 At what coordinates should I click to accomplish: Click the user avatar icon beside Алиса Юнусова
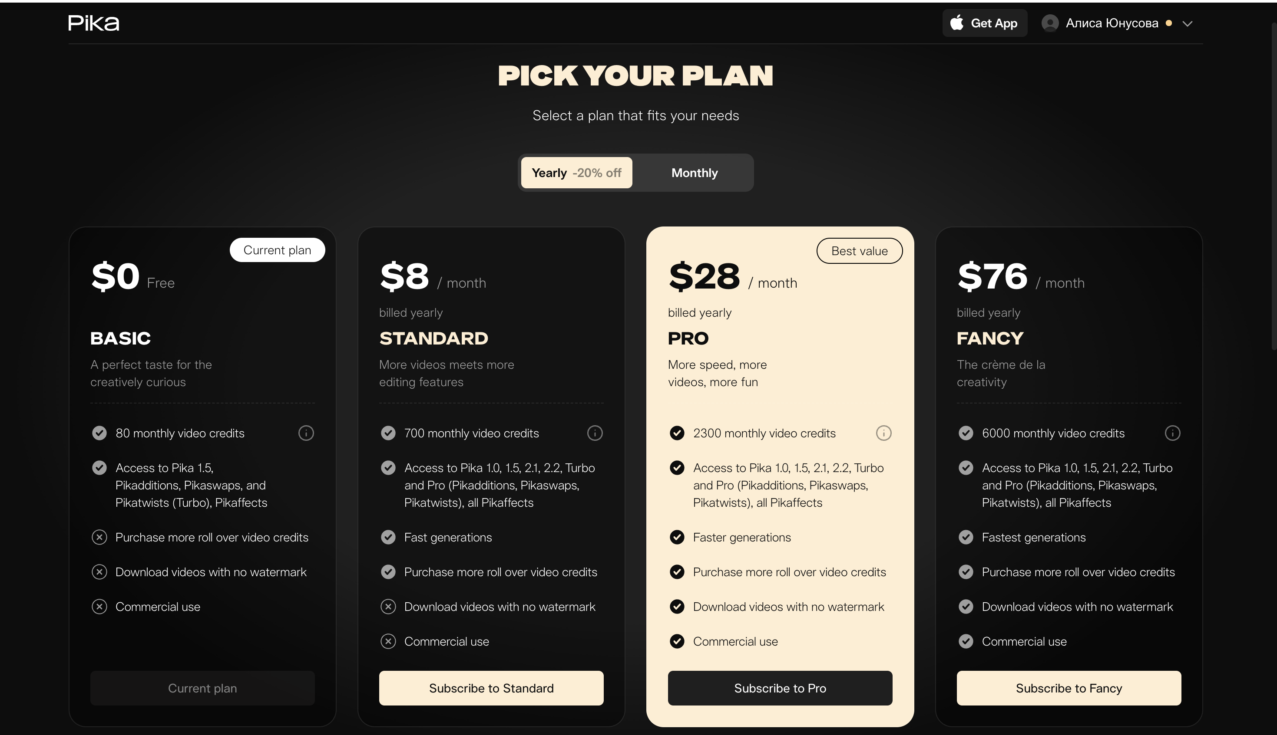[x=1049, y=23]
